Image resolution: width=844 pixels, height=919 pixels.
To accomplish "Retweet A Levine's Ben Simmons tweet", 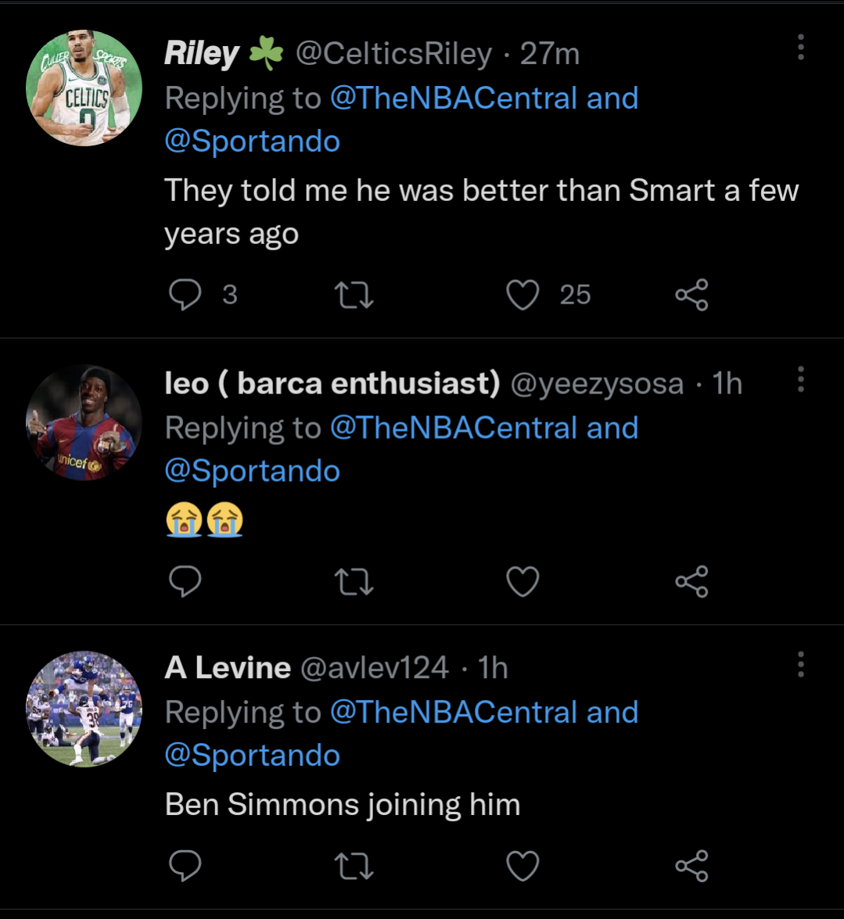I will 354,866.
